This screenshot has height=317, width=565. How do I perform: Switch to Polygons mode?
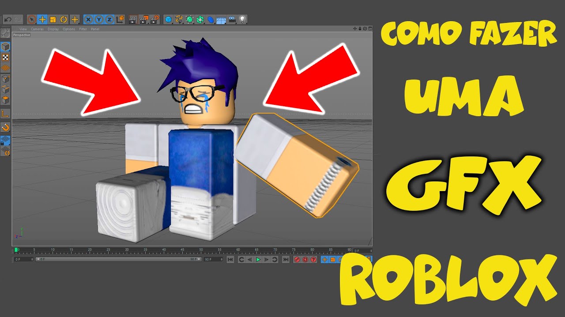coord(5,100)
